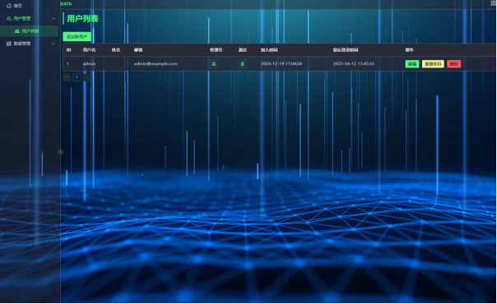Collapse the 用户管理 menu chevron

(53, 18)
